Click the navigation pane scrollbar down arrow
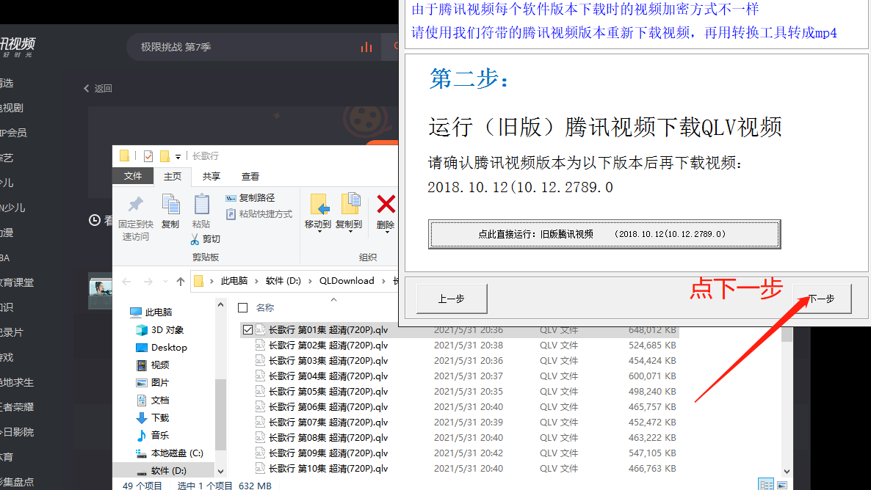 click(x=220, y=472)
